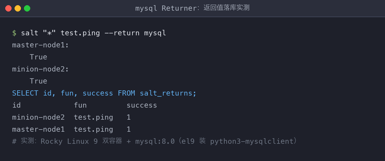This screenshot has width=385, height=161.
Task: Click the green maximize window button
Action: point(27,8)
